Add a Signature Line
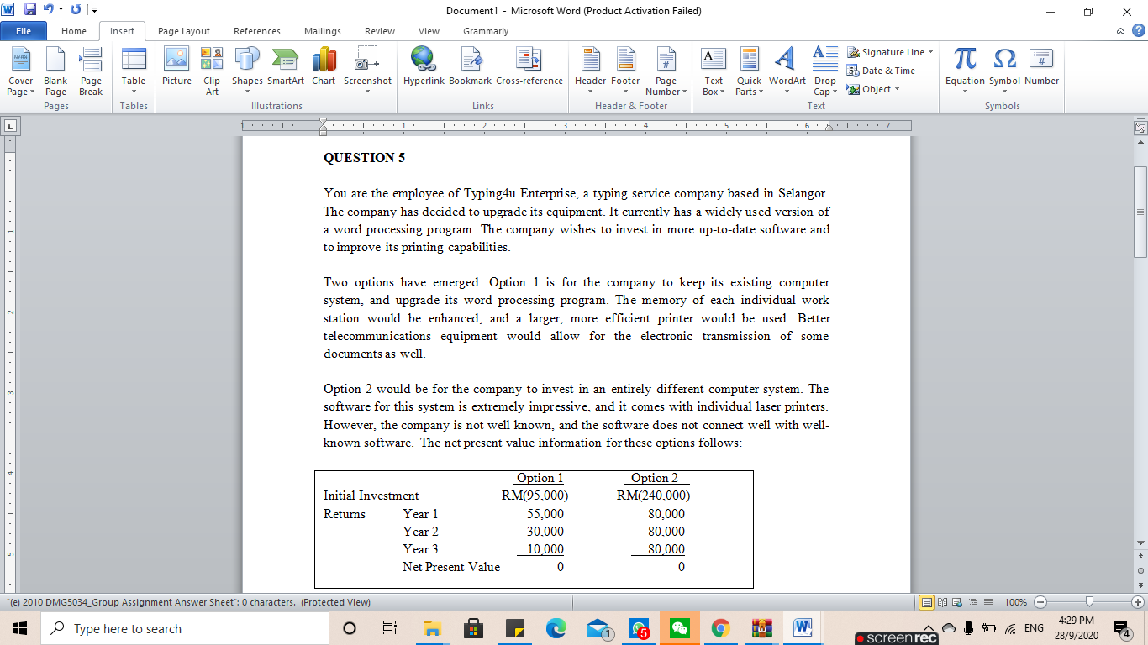Image resolution: width=1148 pixels, height=645 pixels. pyautogui.click(x=887, y=51)
